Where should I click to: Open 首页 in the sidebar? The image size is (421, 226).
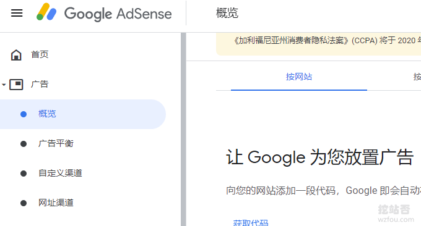pos(40,54)
